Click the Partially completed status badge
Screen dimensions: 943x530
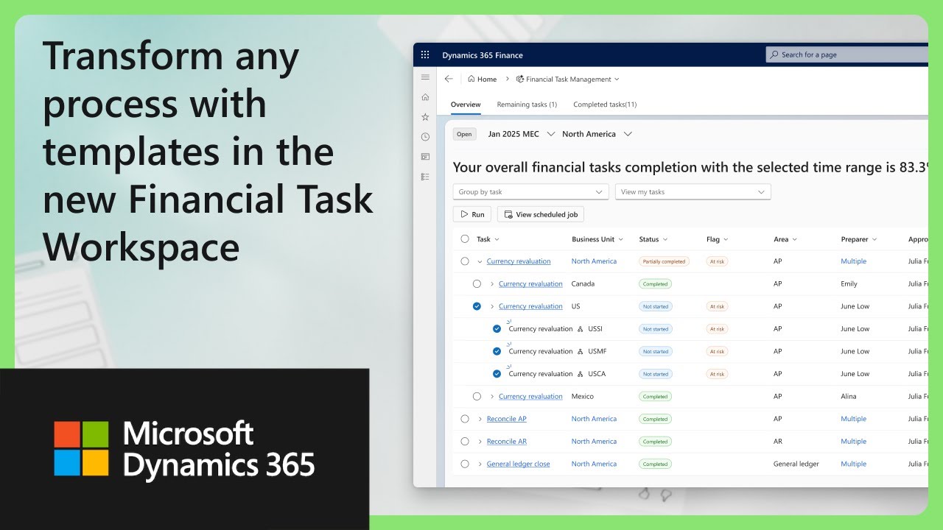pos(664,261)
